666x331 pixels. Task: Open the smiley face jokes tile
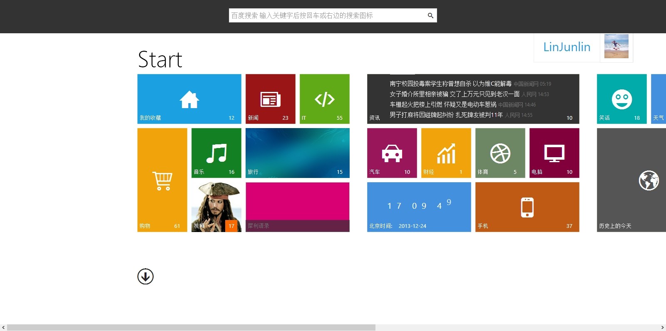pos(621,99)
